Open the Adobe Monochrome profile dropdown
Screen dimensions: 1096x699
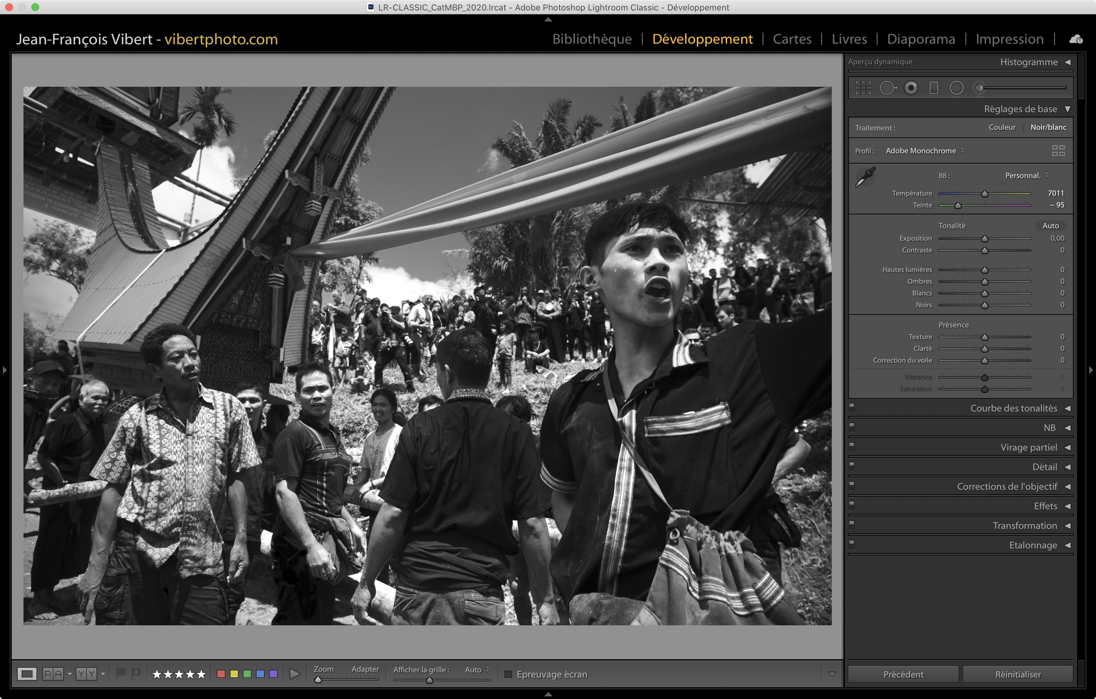click(x=924, y=151)
